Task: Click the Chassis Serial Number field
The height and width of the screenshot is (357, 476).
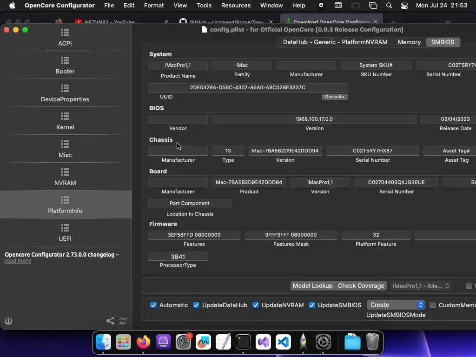Action: 372,151
